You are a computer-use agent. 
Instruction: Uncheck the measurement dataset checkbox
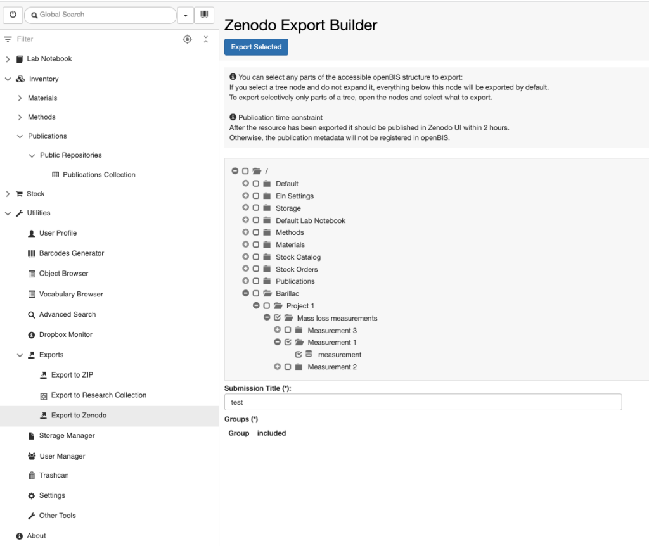coord(299,355)
